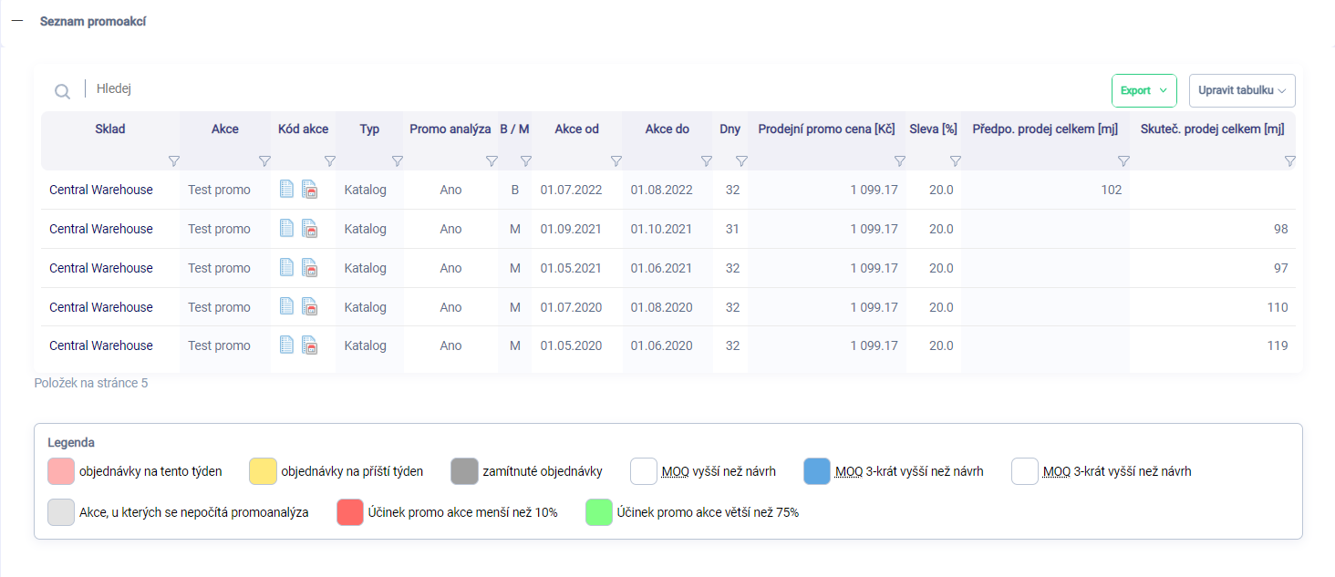Open filter for Sklad column

point(173,161)
